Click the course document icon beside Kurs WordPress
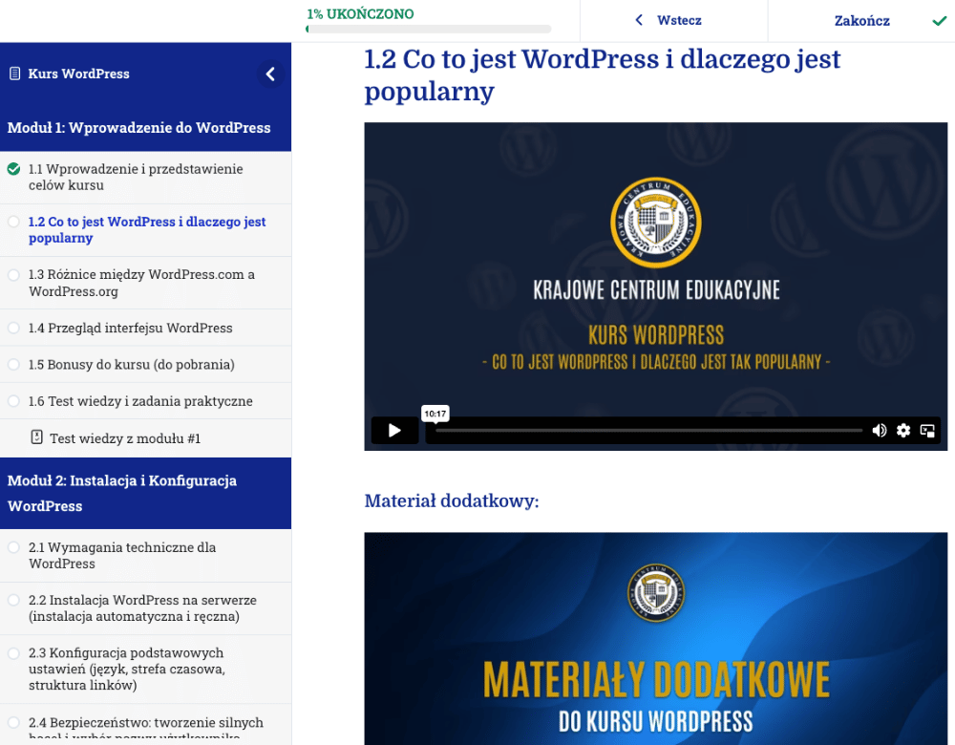The image size is (955, 745). (x=14, y=74)
